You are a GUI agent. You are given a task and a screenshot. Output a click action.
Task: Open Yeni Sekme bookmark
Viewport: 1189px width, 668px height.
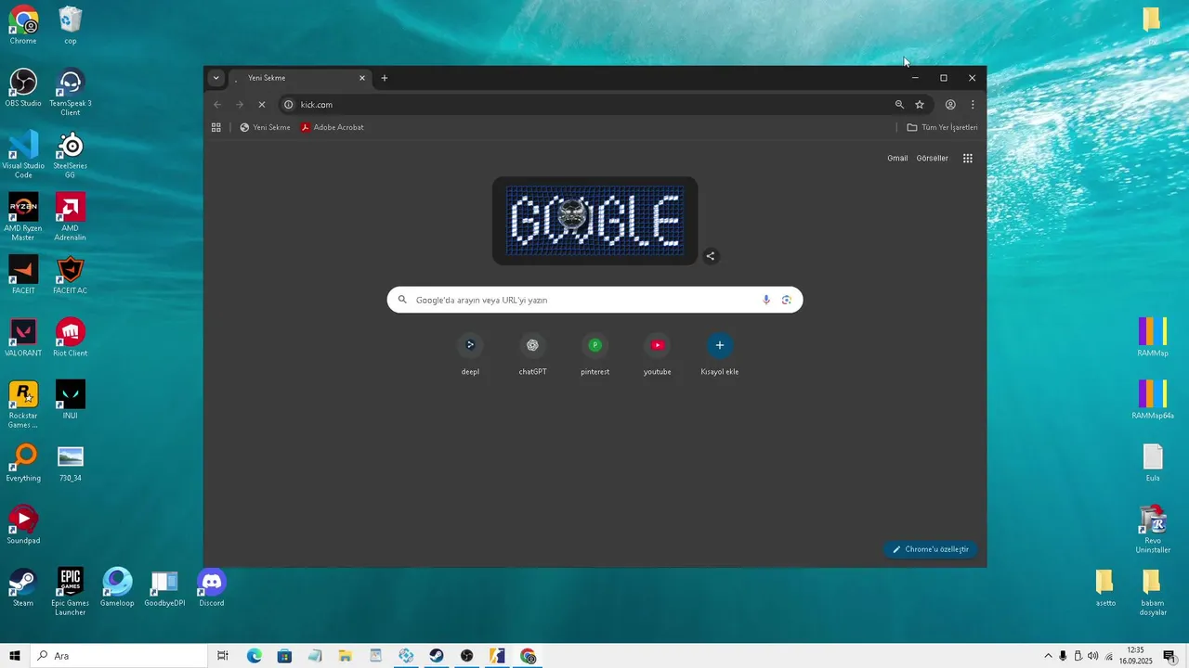tap(265, 127)
